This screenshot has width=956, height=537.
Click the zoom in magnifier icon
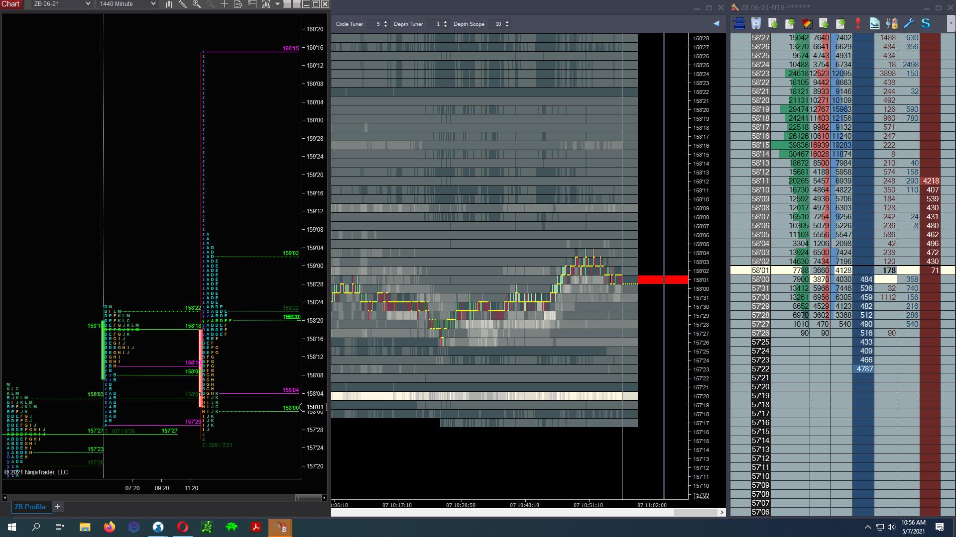(197, 4)
